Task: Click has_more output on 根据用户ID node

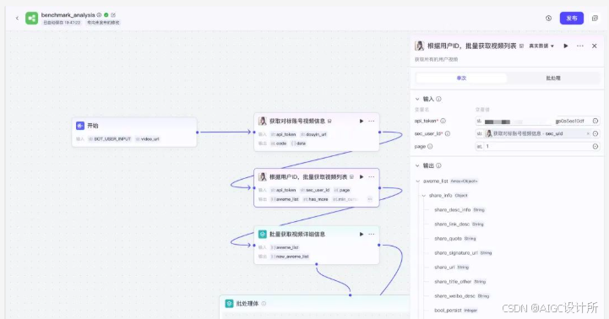Action: (x=315, y=199)
